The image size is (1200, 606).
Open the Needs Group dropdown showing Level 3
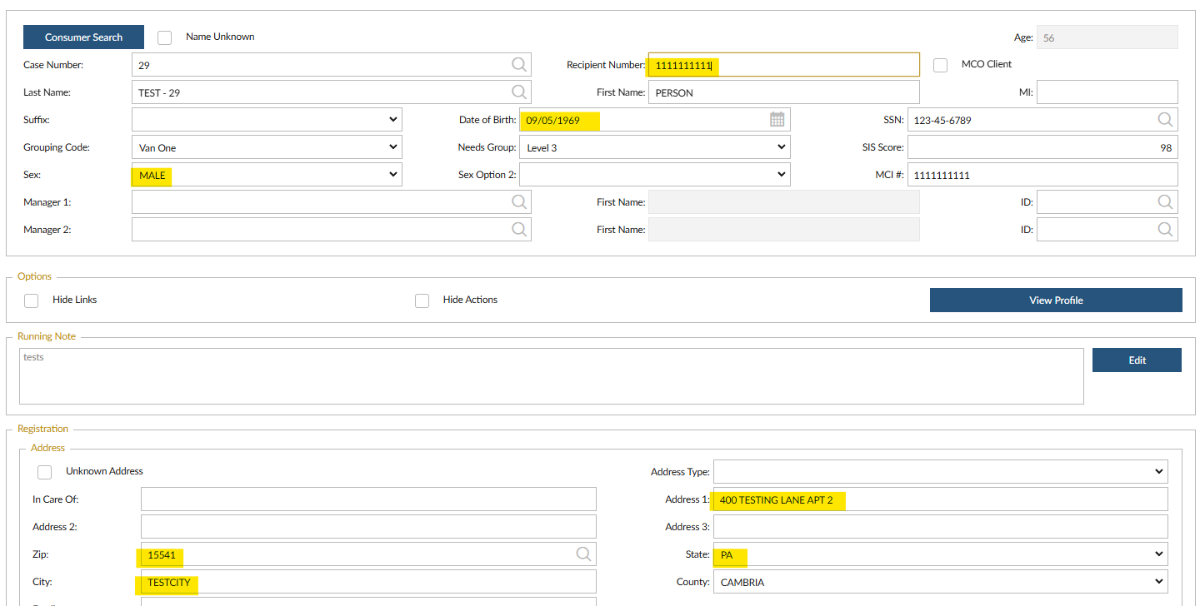click(x=654, y=147)
